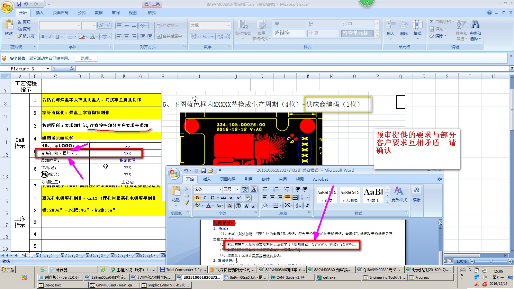The width and height of the screenshot is (514, 289).
Task: Open Word line spacing dropdown
Action: pyautogui.click(x=304, y=197)
